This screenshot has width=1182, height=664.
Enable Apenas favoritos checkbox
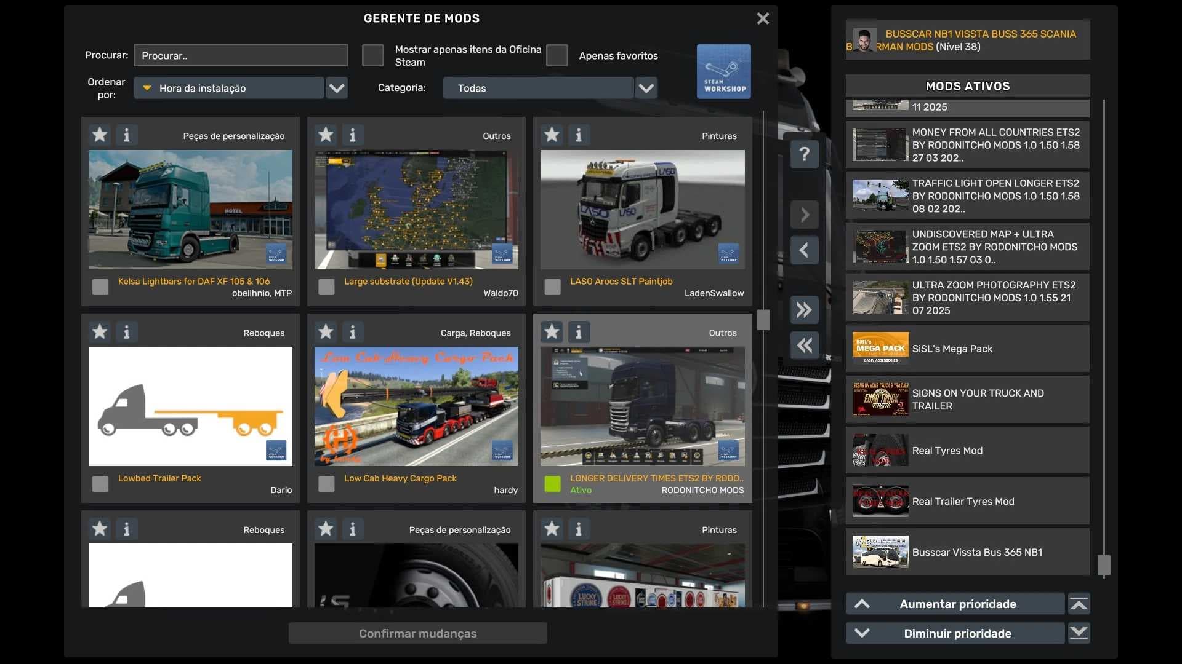coord(557,55)
